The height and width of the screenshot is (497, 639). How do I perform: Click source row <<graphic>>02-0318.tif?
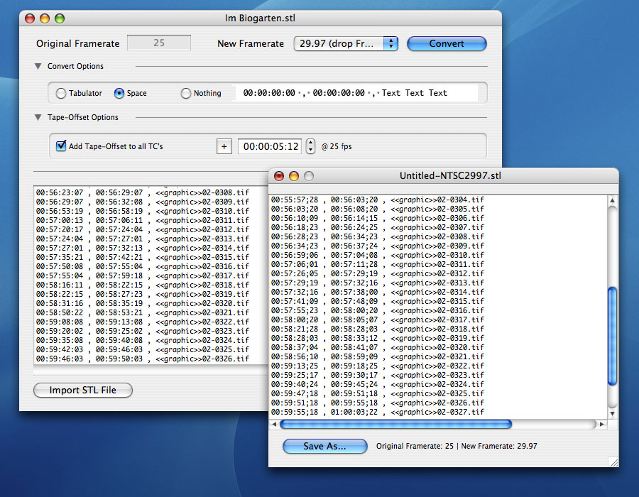[x=142, y=285]
